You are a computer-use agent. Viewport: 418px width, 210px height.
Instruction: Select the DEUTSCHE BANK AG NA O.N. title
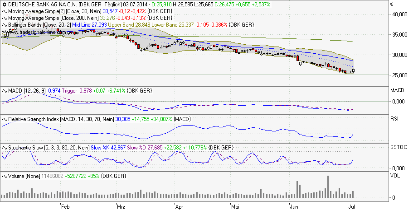click(44, 5)
